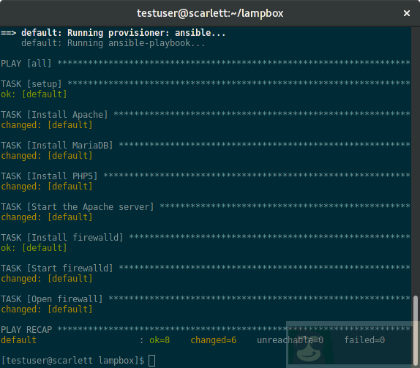
Task: Click the 'ok=8' recap value
Action: click(160, 340)
